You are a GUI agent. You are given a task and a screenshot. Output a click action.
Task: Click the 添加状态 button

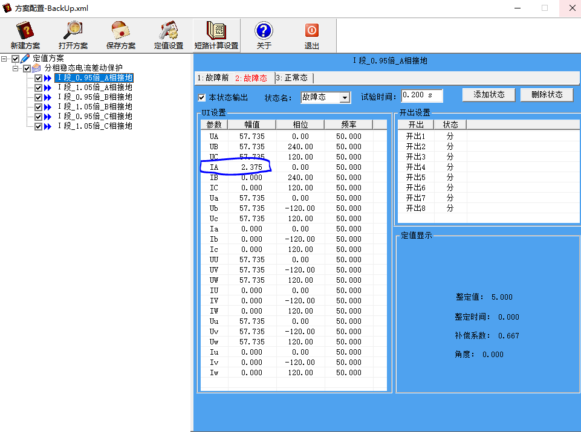pos(488,95)
